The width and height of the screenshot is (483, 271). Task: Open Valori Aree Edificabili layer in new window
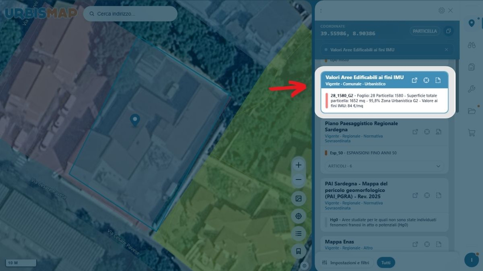415,81
